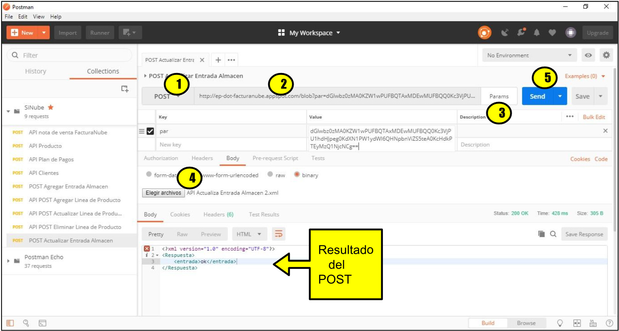619x331 pixels.
Task: Delete the par parameter row
Action: pyautogui.click(x=605, y=131)
